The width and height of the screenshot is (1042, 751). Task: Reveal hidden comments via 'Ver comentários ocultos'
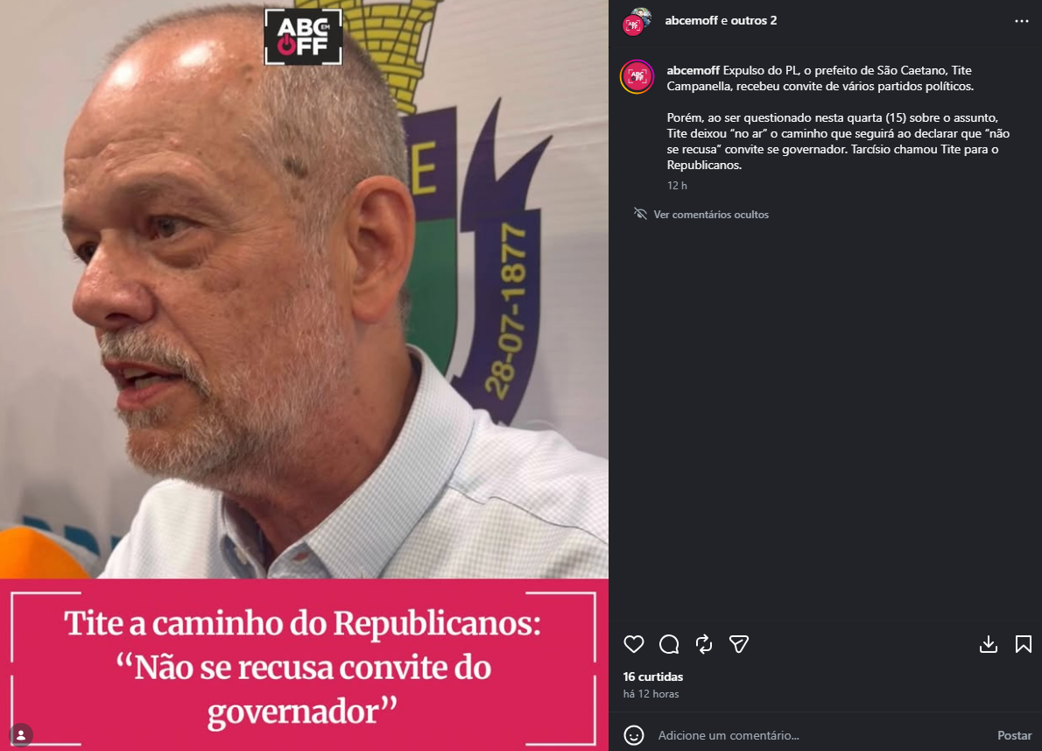coord(710,214)
